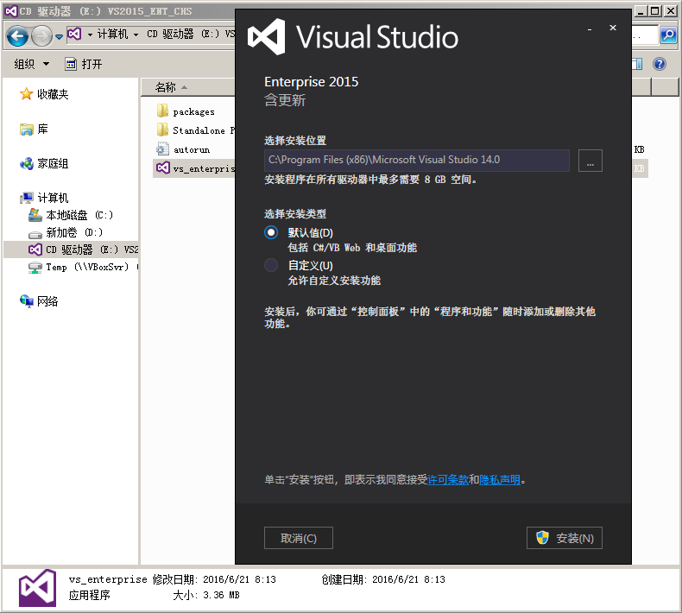The height and width of the screenshot is (613, 682).
Task: Open the 许可条款 license terms link
Action: (x=448, y=479)
